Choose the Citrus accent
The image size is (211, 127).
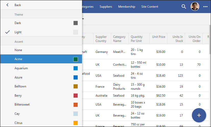pos(41,123)
